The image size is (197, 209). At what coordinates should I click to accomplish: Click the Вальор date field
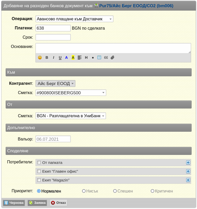tap(53, 139)
